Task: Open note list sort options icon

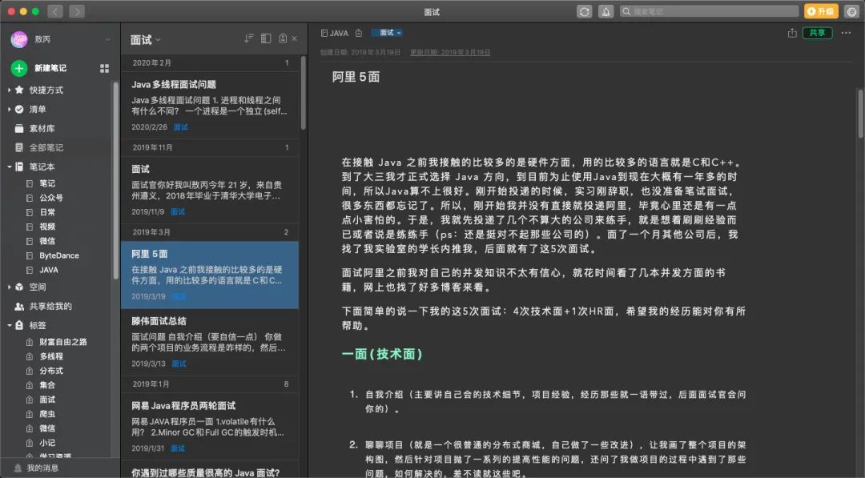Action: 249,38
